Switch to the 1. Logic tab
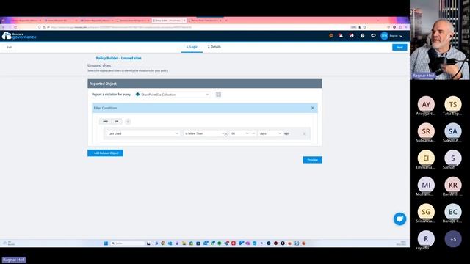This screenshot has height=264, width=470. 192,47
